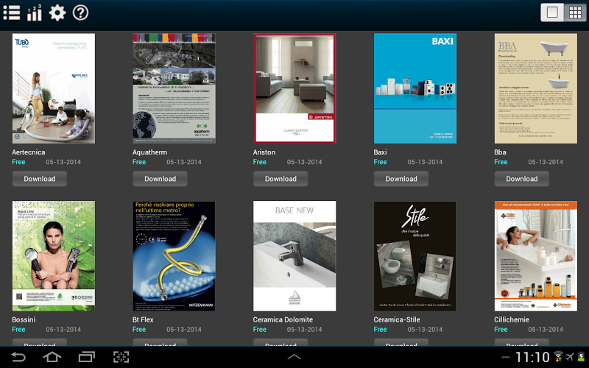Tap the airplane mode status icon

pyautogui.click(x=570, y=356)
